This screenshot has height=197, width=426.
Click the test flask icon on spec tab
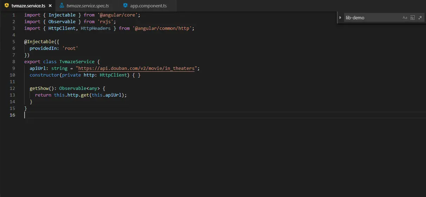62,6
